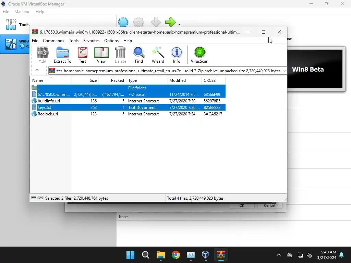Click the WinRAR taskbar icon
The image size is (351, 263).
[x=221, y=255]
